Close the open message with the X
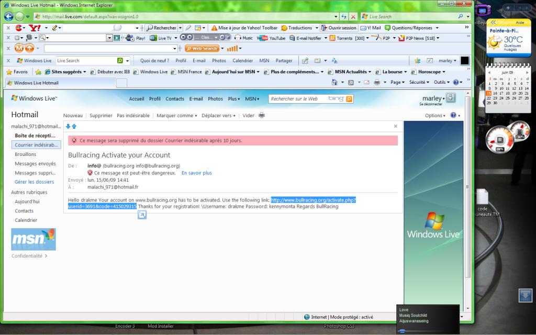The image size is (536, 335). click(x=396, y=126)
